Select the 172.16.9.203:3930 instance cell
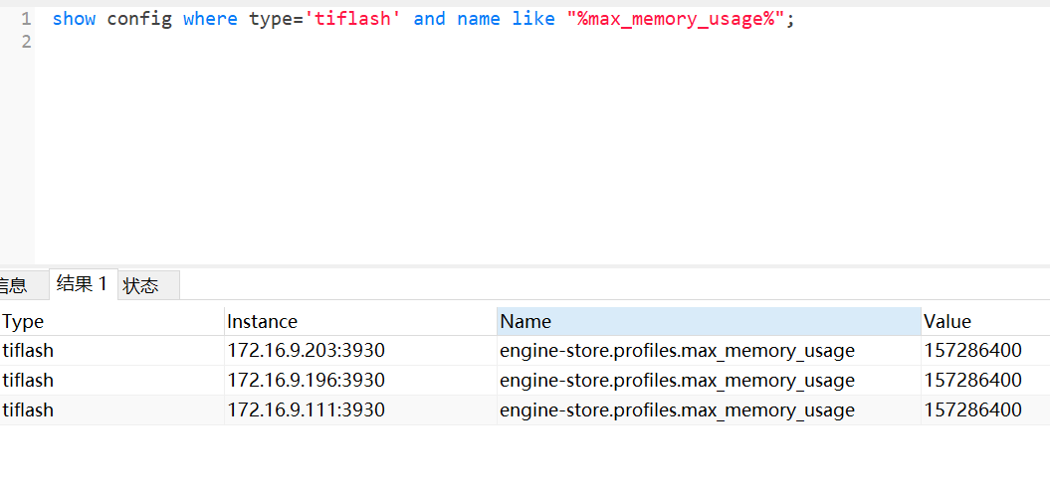Image resolution: width=1050 pixels, height=490 pixels. [306, 351]
